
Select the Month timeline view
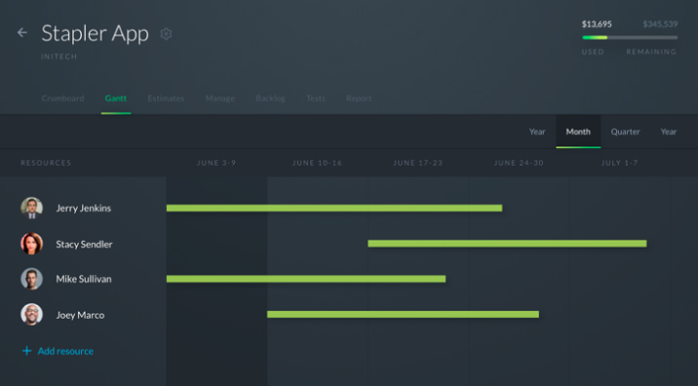578,132
